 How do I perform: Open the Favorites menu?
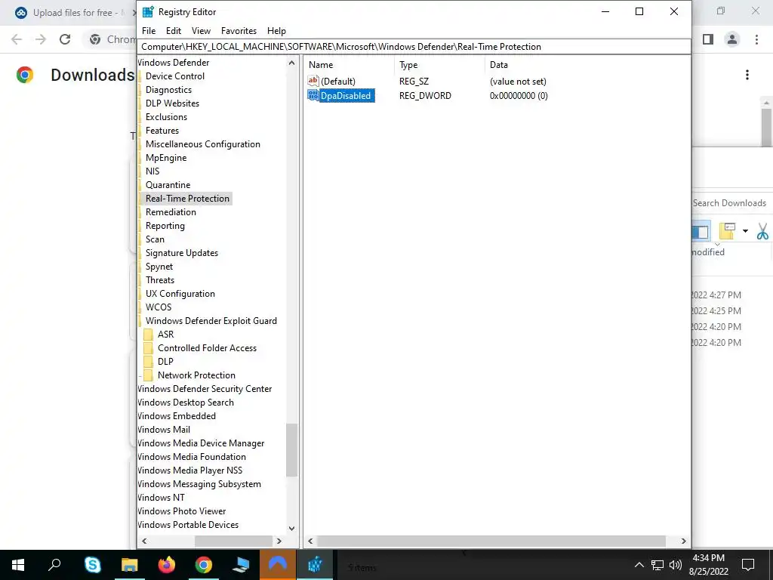[239, 30]
